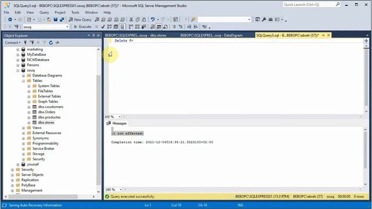Expand the dbo.coustomers table node
Image resolution: width=372 pixels, height=209 pixels.
28,107
